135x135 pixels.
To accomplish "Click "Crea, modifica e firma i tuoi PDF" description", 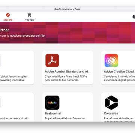I will [66, 78].
